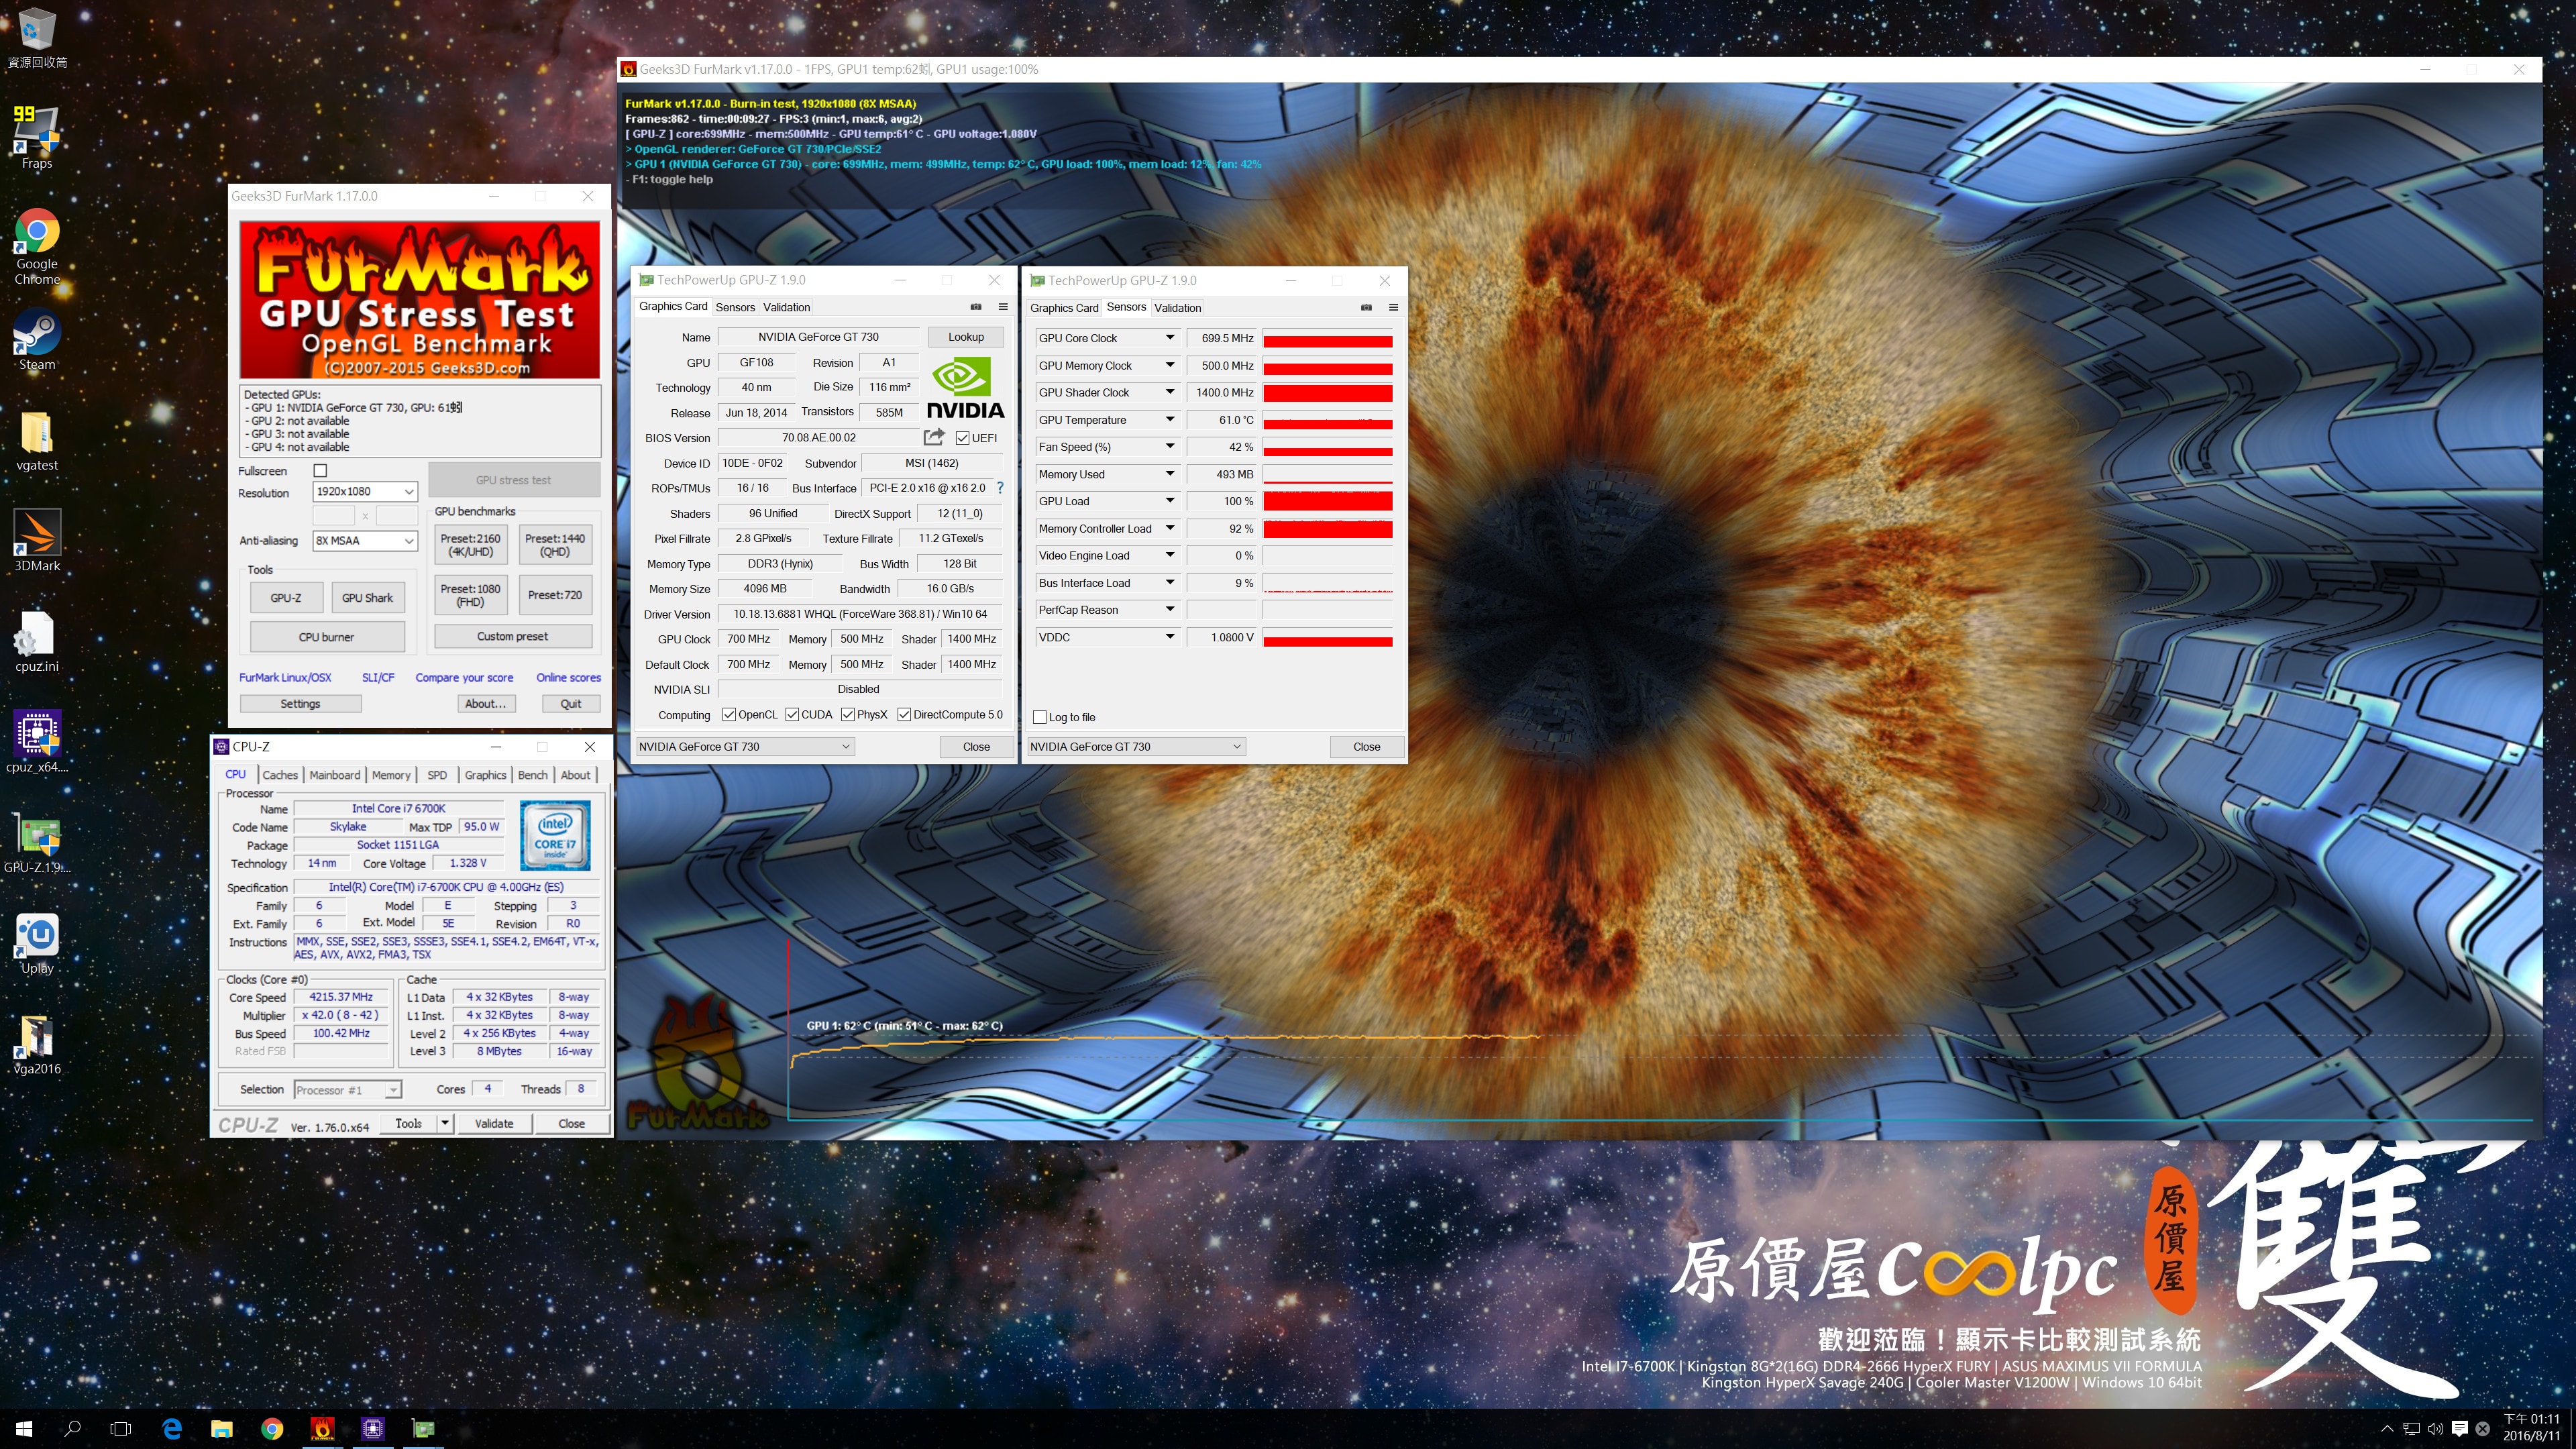Toggle the DirectCompute 5.0 checkbox
The image size is (2576, 1449).
pyautogui.click(x=904, y=714)
